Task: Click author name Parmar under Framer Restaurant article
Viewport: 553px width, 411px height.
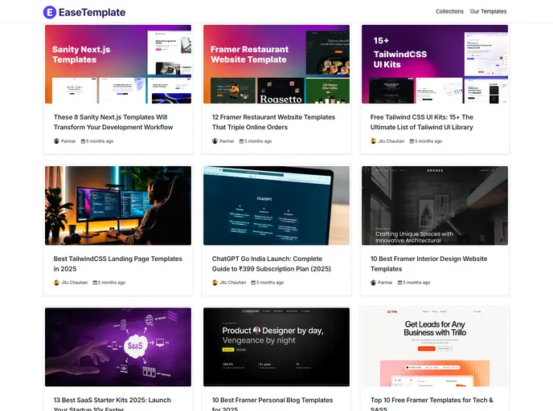Action: [227, 141]
